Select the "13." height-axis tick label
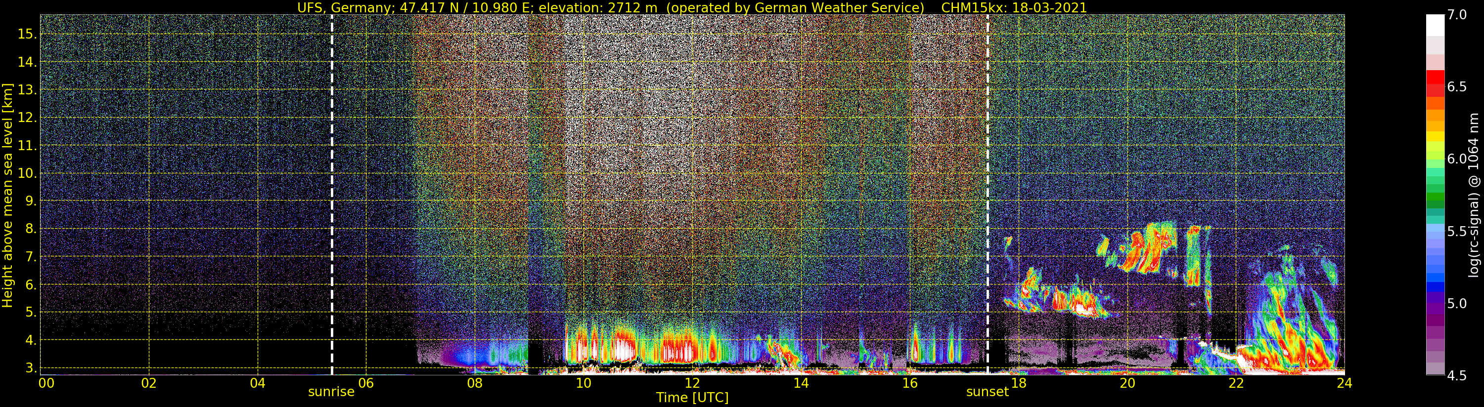Image resolution: width=1484 pixels, height=407 pixels. (28, 90)
